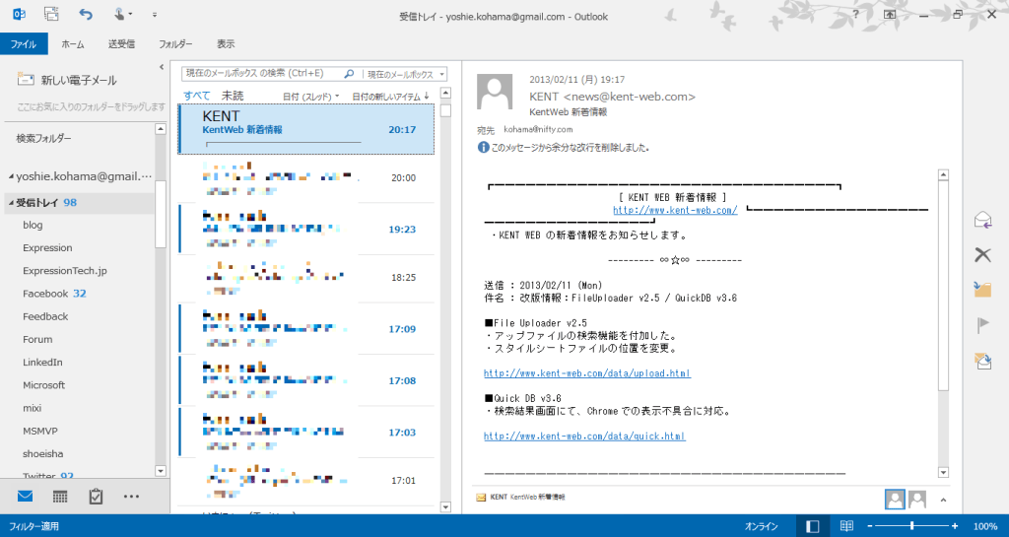Image resolution: width=1009 pixels, height=537 pixels.
Task: Open more navigation options ellipsis
Action: point(131,496)
